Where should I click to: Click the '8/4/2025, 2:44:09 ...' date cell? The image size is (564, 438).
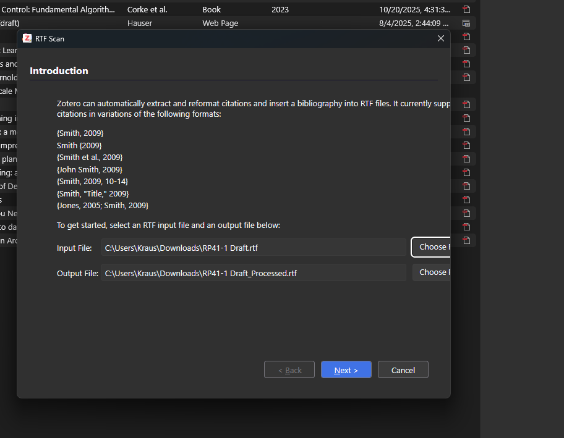(414, 23)
